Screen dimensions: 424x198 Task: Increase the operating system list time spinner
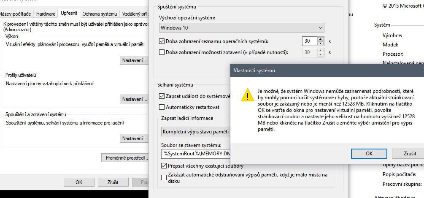[x=320, y=39]
